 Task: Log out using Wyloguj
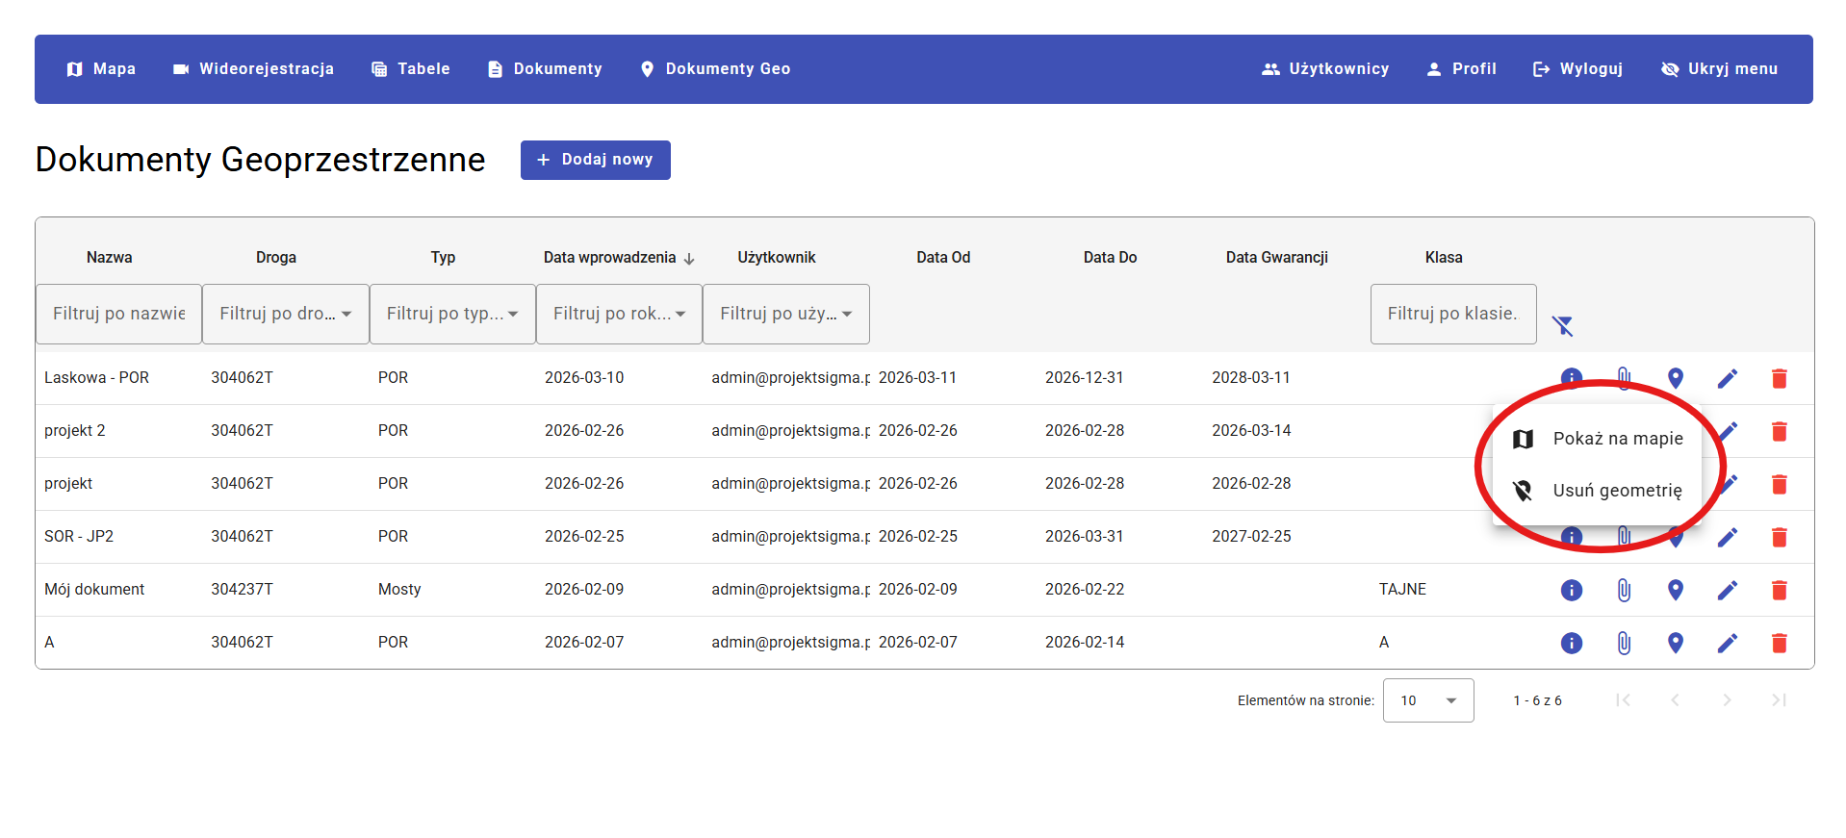click(1577, 69)
